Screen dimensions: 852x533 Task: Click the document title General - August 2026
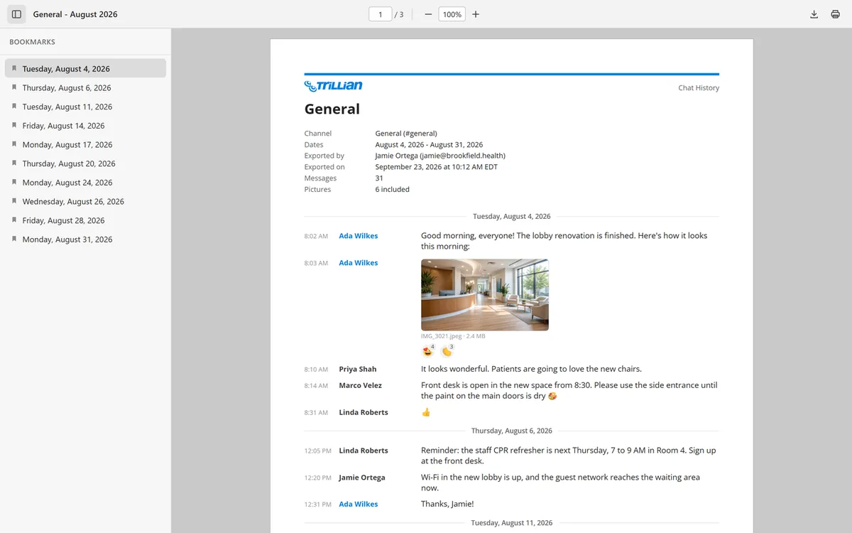coord(75,14)
